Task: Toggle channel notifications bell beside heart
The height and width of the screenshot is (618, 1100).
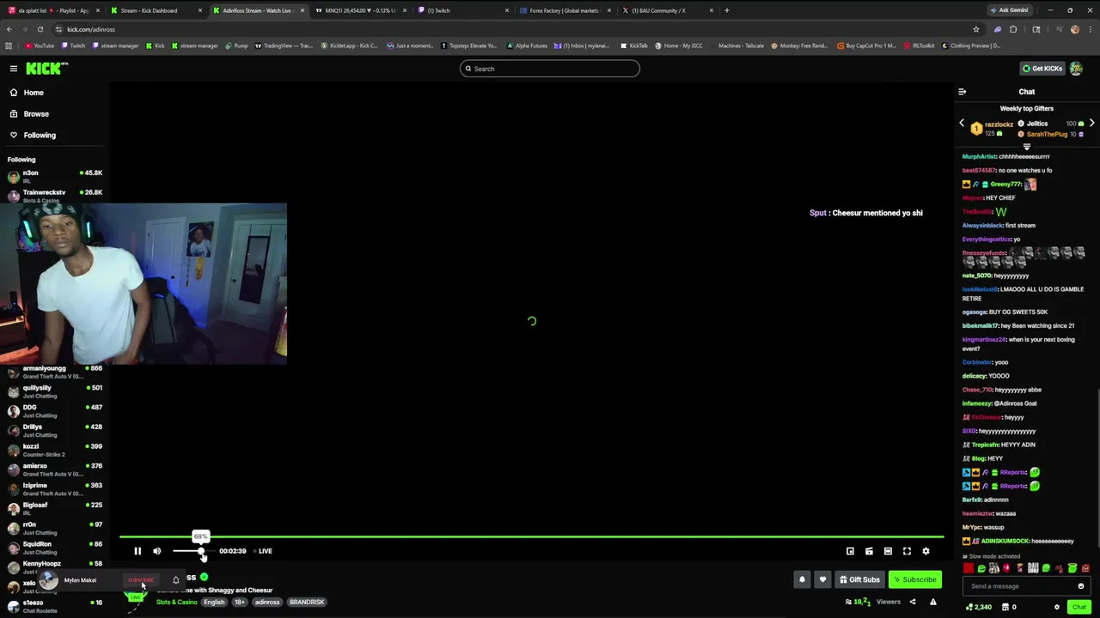Action: pyautogui.click(x=802, y=579)
